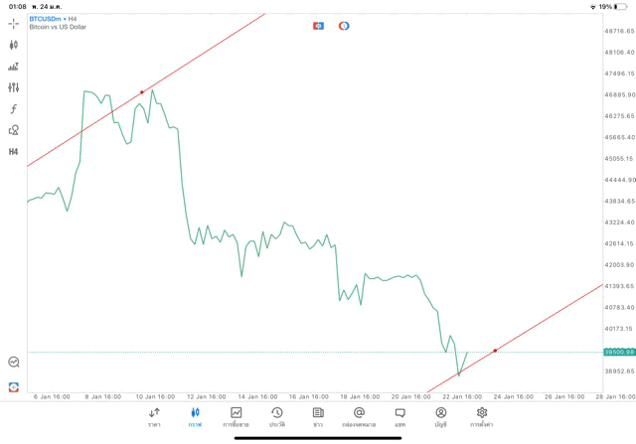Screen dimensions: 636x444
Task: Click the current price label 39500.98
Action: pyautogui.click(x=618, y=352)
